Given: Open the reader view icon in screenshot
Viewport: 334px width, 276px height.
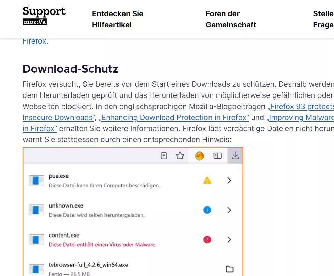Looking at the screenshot, I should pos(164,156).
